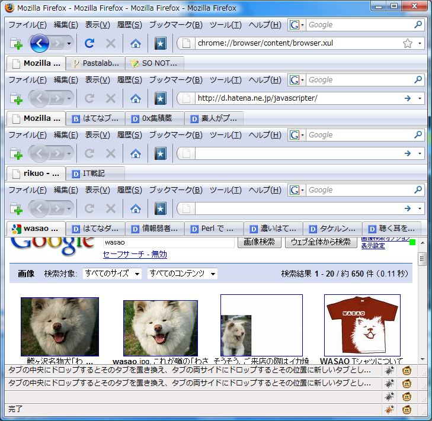Switch to the Perl で ... tab
Viewport: 432px width, 421px height.
coord(214,229)
